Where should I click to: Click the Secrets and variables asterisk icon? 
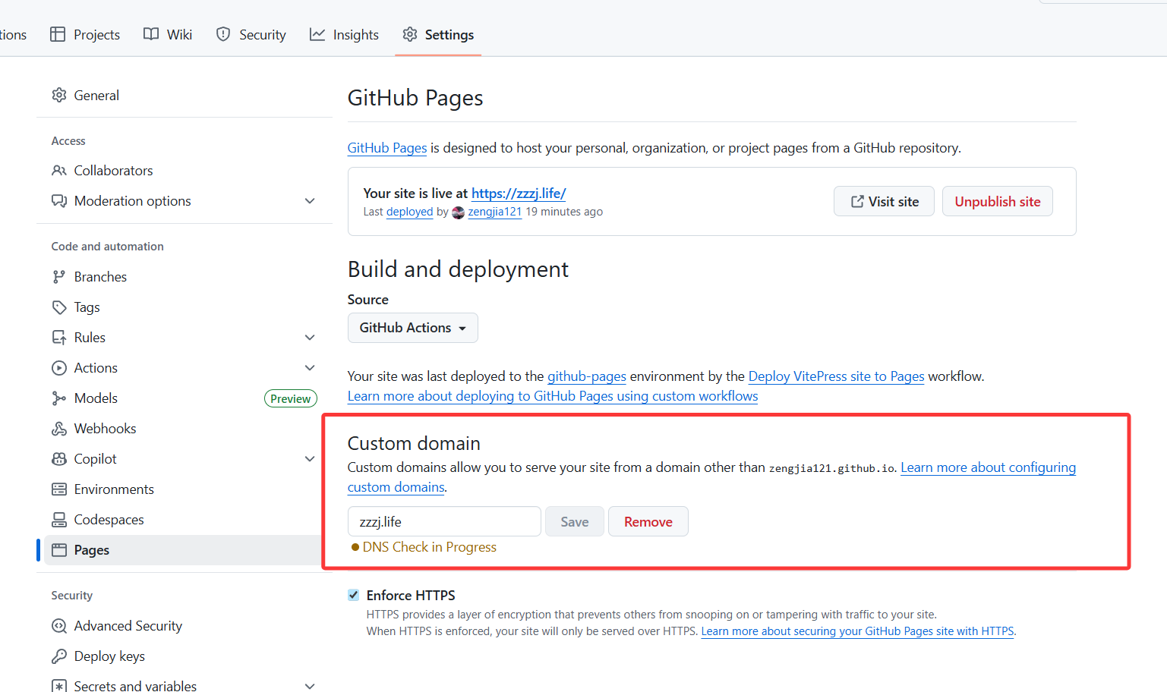click(59, 686)
